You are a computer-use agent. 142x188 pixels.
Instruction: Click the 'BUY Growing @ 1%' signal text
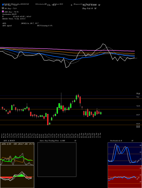45,26
